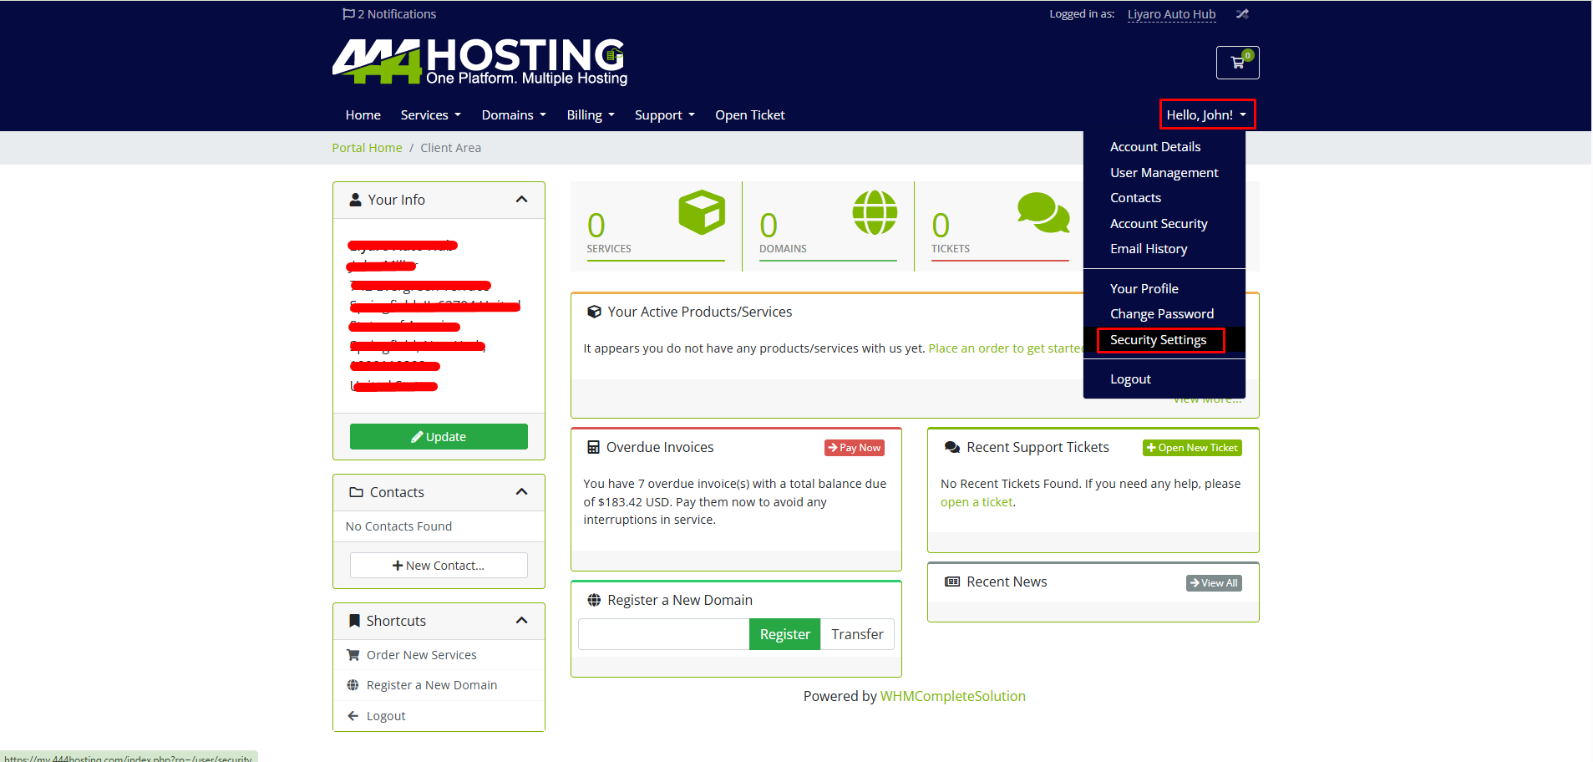Image resolution: width=1593 pixels, height=762 pixels.
Task: Click the domain name input field
Action: pos(664,634)
